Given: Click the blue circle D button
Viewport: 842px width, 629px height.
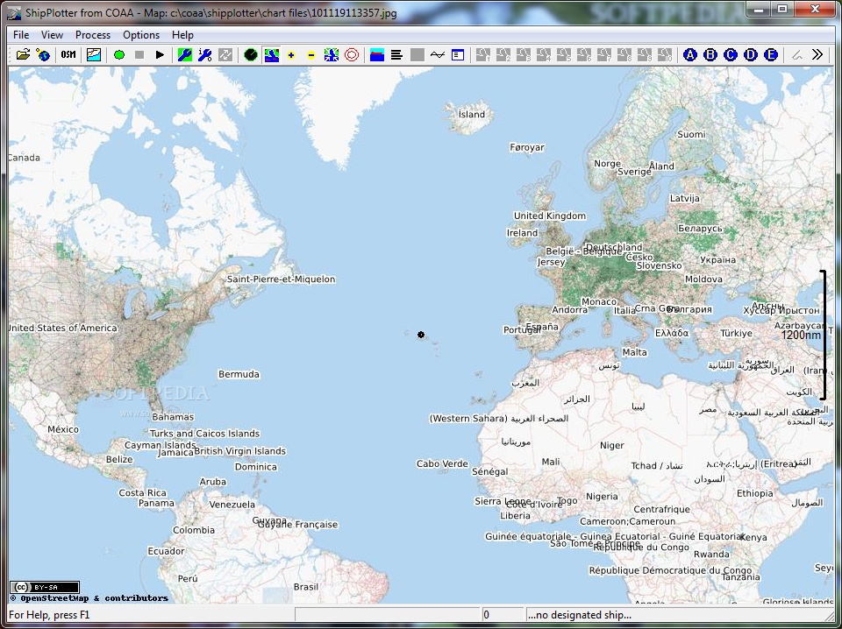Looking at the screenshot, I should point(751,54).
